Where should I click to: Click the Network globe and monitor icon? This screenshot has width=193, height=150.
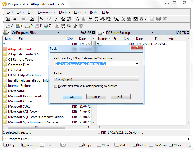pos(69,26)
